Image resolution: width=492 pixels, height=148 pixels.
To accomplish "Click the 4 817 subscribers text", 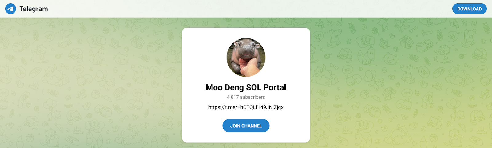I will click(x=246, y=97).
